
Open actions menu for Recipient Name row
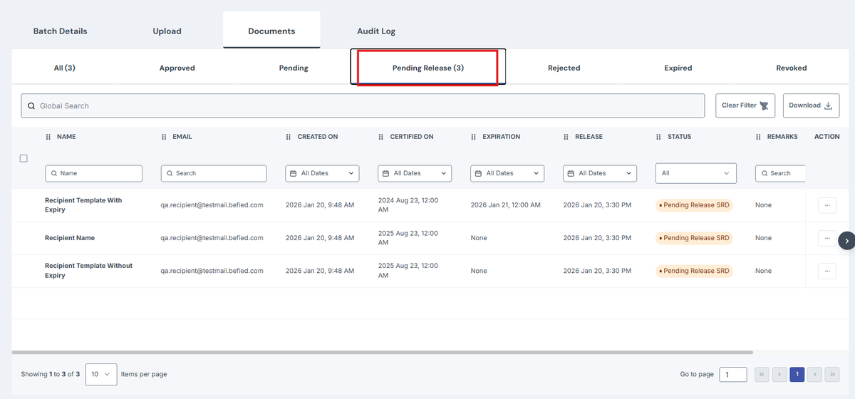827,238
